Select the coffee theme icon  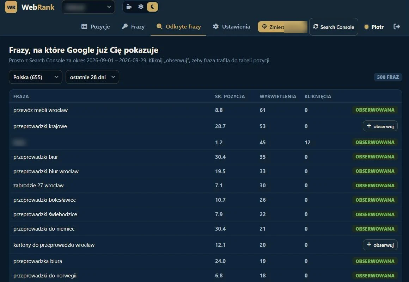pyautogui.click(x=129, y=7)
